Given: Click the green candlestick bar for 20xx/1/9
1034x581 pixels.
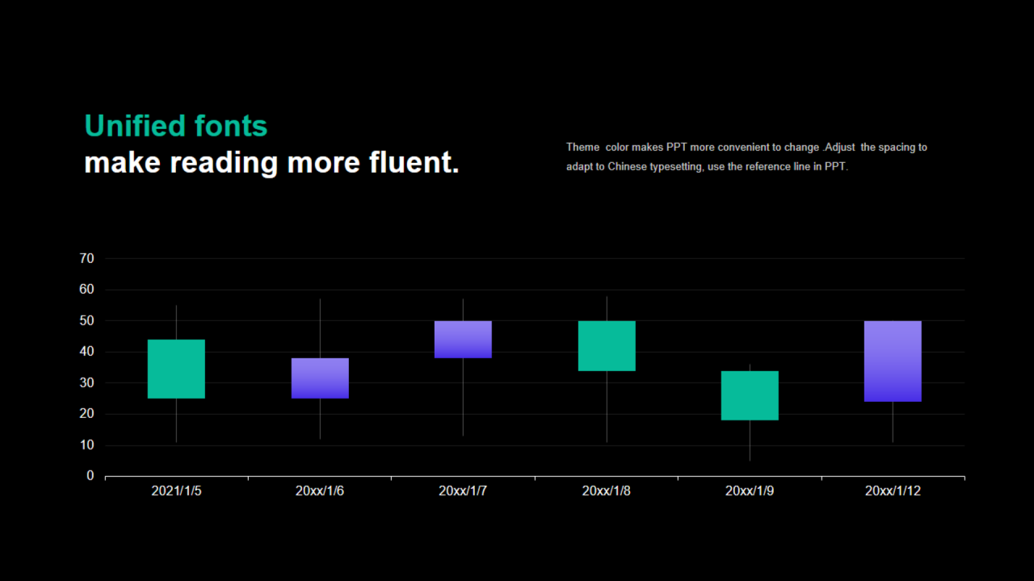Looking at the screenshot, I should coord(750,395).
